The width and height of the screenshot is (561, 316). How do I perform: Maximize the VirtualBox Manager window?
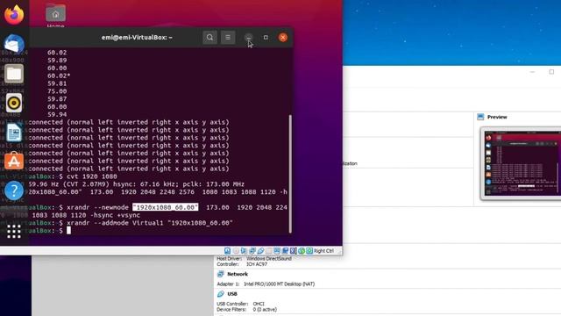click(551, 72)
